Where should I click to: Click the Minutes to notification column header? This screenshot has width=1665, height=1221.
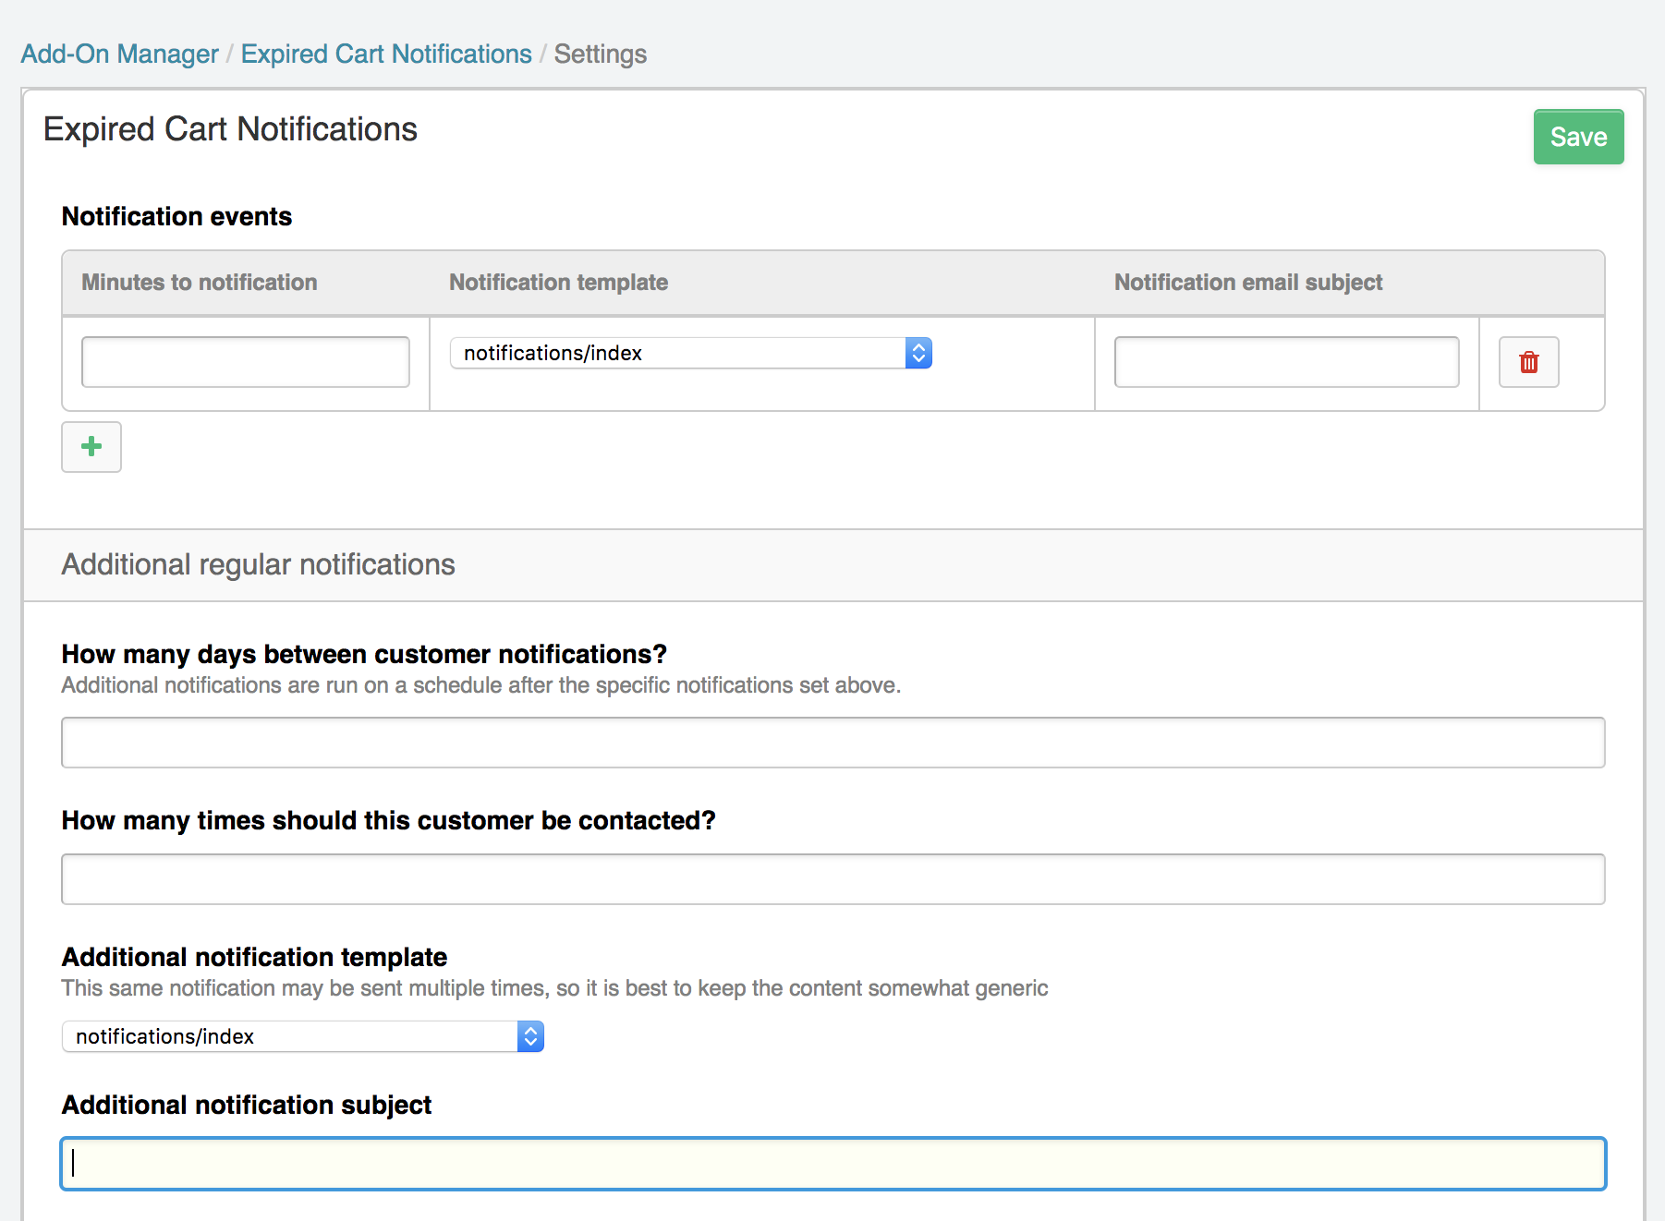pos(200,283)
